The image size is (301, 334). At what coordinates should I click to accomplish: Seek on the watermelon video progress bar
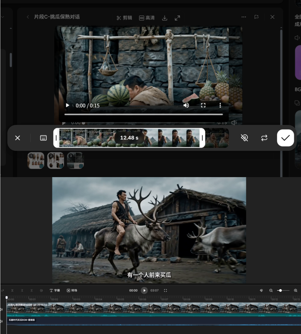pyautogui.click(x=144, y=114)
